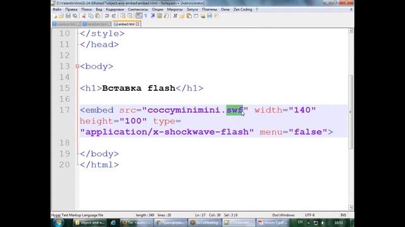Image resolution: width=405 pixels, height=227 pixels.
Task: Click the closing </body> tag
Action: click(99, 154)
